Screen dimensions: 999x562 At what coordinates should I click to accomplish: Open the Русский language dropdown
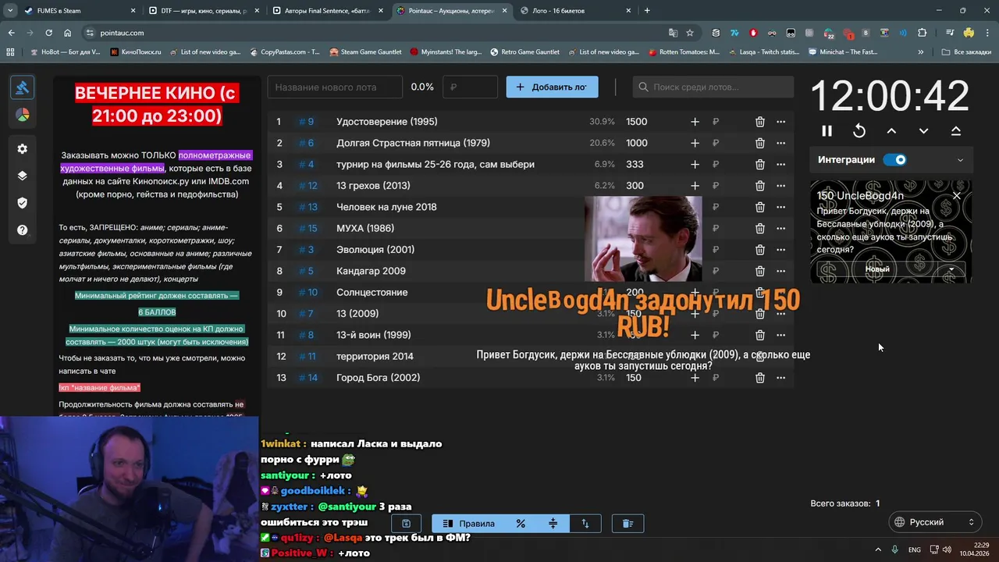pos(935,522)
